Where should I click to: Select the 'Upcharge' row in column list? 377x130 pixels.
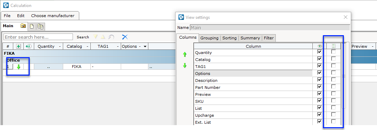pyautogui.click(x=253, y=115)
